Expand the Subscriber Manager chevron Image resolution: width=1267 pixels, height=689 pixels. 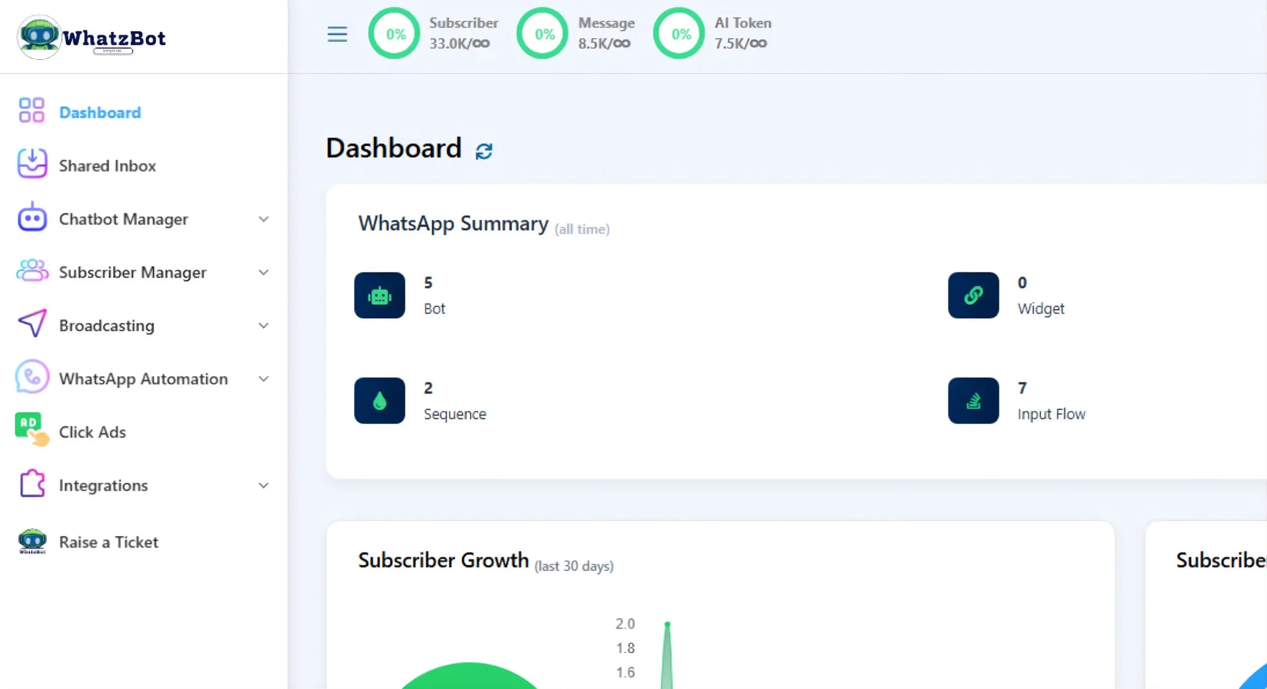point(264,273)
